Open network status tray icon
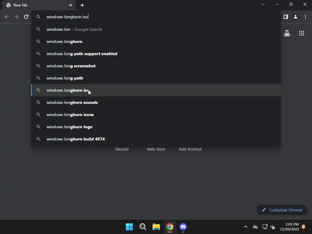The image size is (312, 234). (x=265, y=227)
